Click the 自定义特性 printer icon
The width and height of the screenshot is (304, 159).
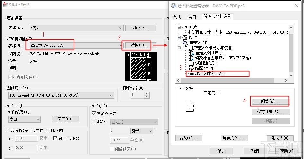click(x=185, y=43)
